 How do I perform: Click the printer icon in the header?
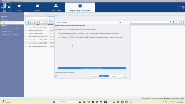tap(9, 7)
